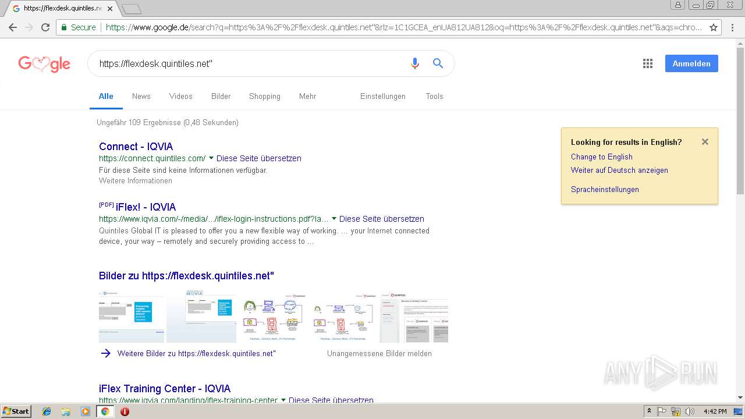Switch to the Alle results tab

click(x=106, y=96)
